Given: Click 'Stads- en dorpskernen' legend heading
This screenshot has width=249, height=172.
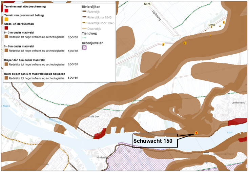Looking at the screenshot, I should [x=19, y=24].
